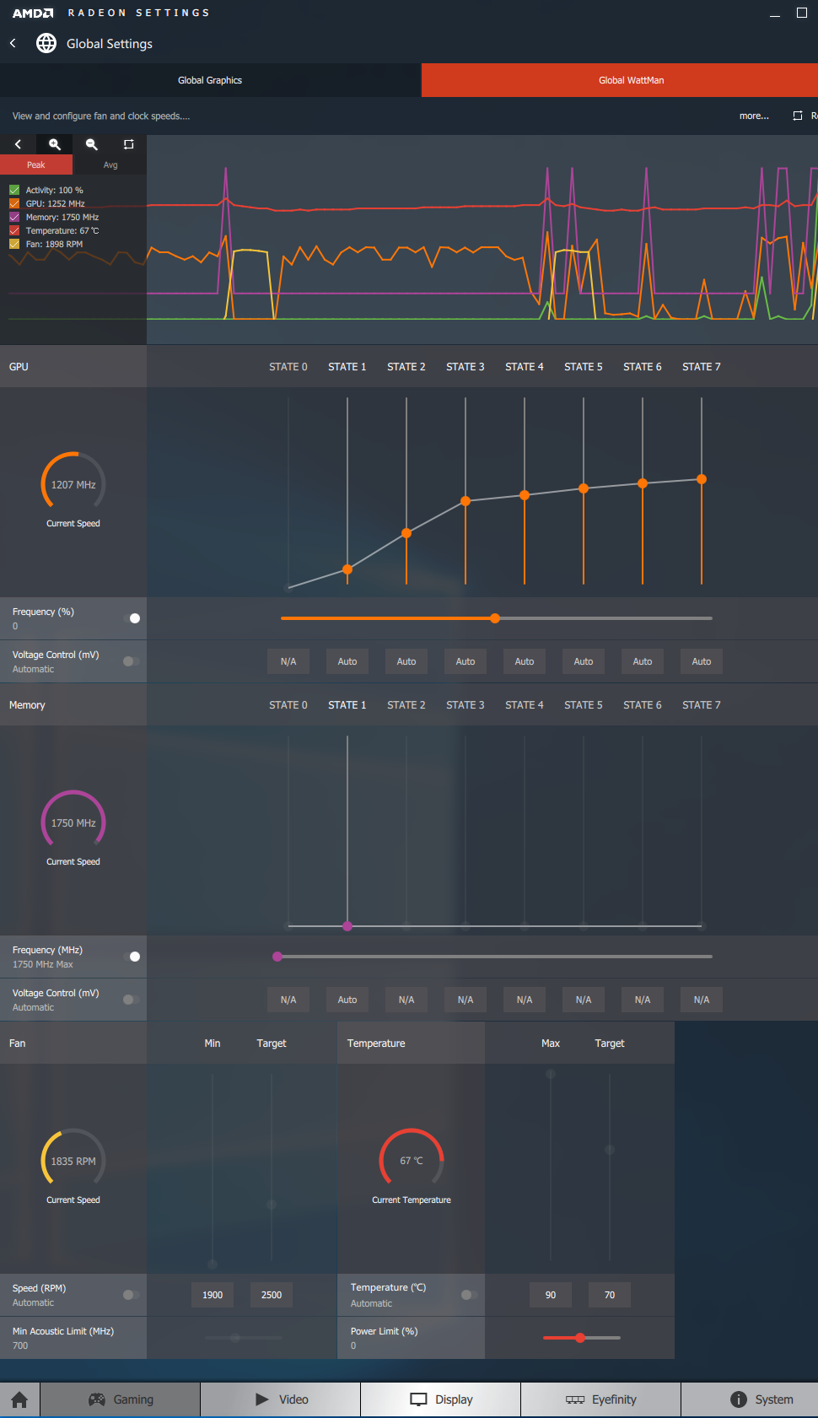818x1418 pixels.
Task: Click the Video play icon
Action: [261, 1399]
